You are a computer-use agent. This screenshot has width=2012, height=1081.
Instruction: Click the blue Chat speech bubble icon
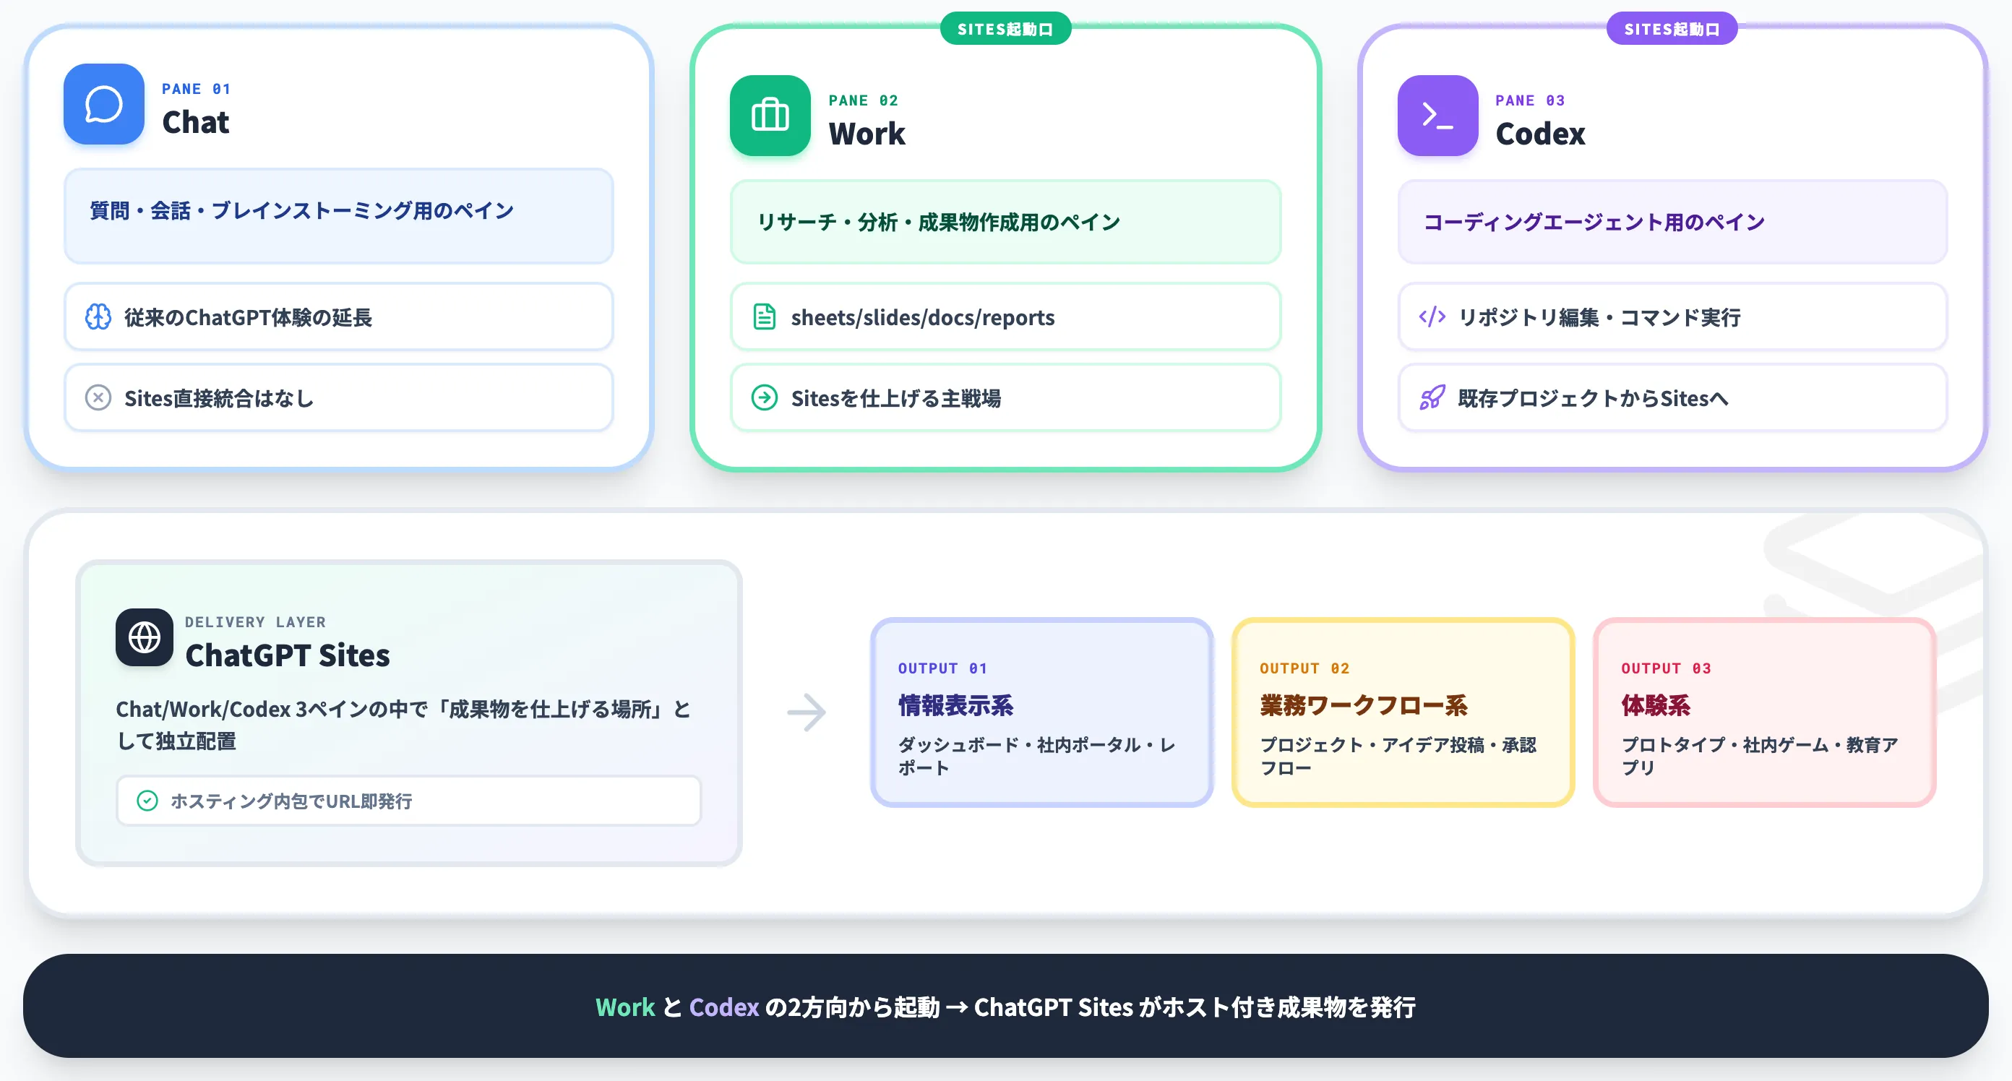click(104, 104)
